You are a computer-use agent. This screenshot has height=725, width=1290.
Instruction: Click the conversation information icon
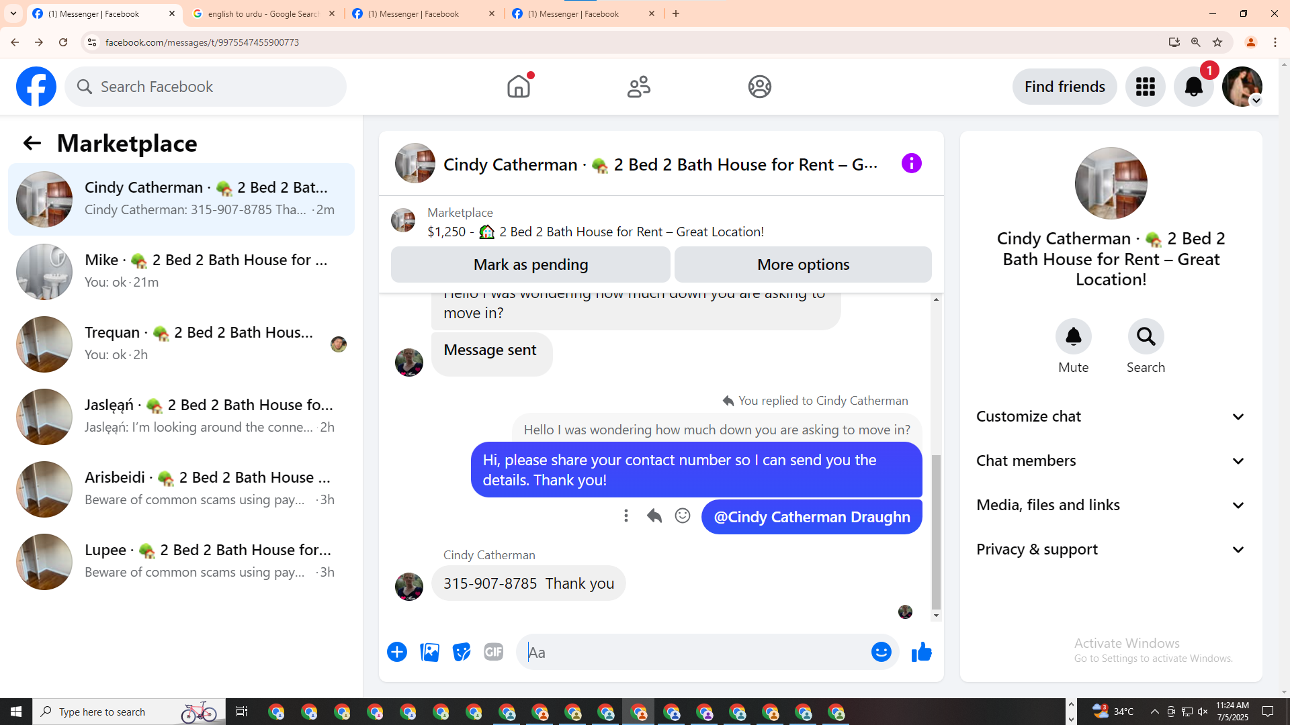coord(911,163)
